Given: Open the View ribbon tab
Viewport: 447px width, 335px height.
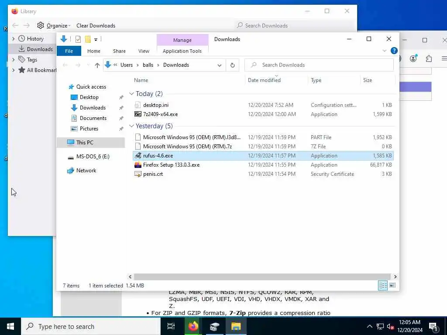Looking at the screenshot, I should pos(144,51).
